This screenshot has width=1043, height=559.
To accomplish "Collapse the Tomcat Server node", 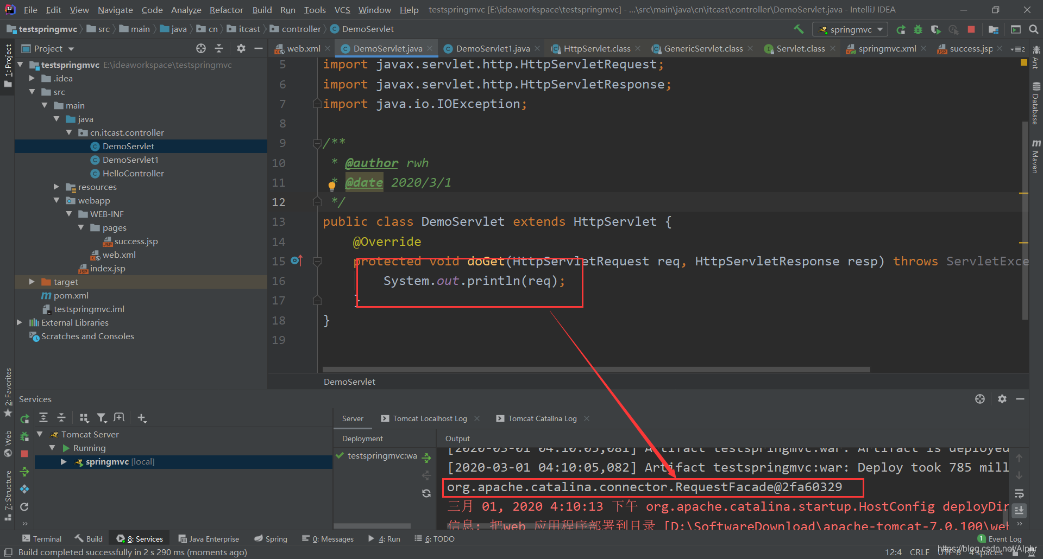I will click(40, 434).
